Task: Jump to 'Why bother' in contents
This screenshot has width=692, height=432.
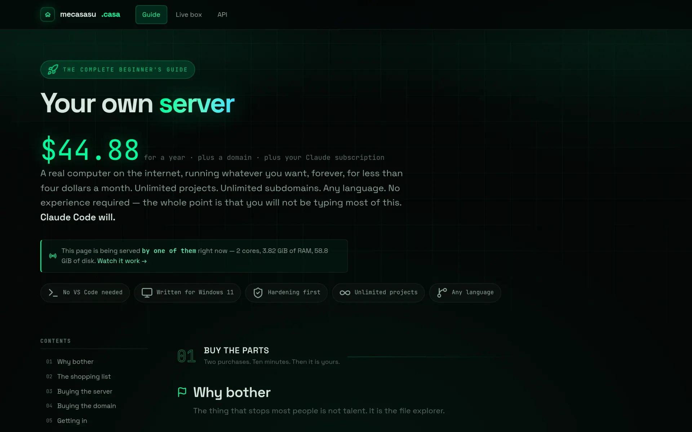Action: tap(75, 361)
